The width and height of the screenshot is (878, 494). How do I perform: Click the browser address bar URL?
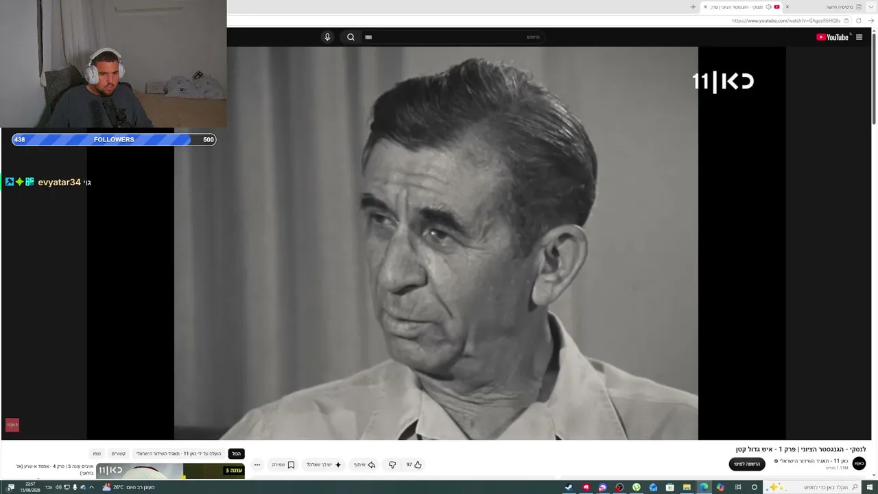786,21
